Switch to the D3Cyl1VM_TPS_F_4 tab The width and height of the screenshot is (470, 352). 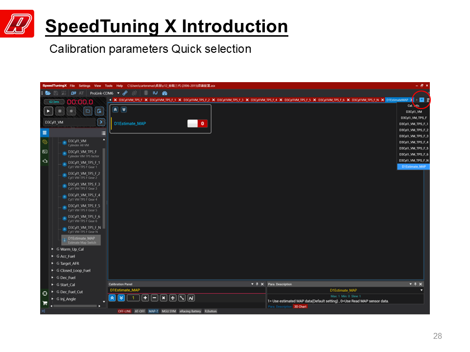tap(264, 100)
